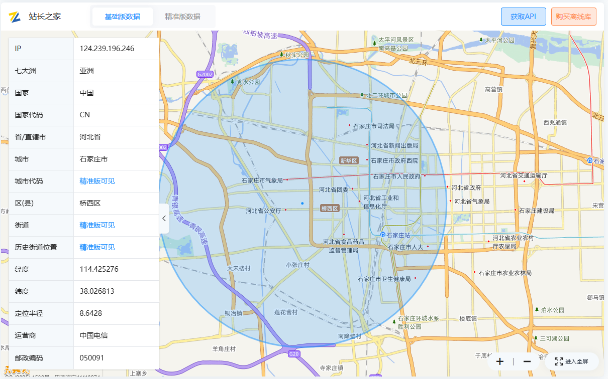Screen dimensions: 608x379
Task: Click the 石家庄市农业农林局 map marker
Action: (474, 272)
